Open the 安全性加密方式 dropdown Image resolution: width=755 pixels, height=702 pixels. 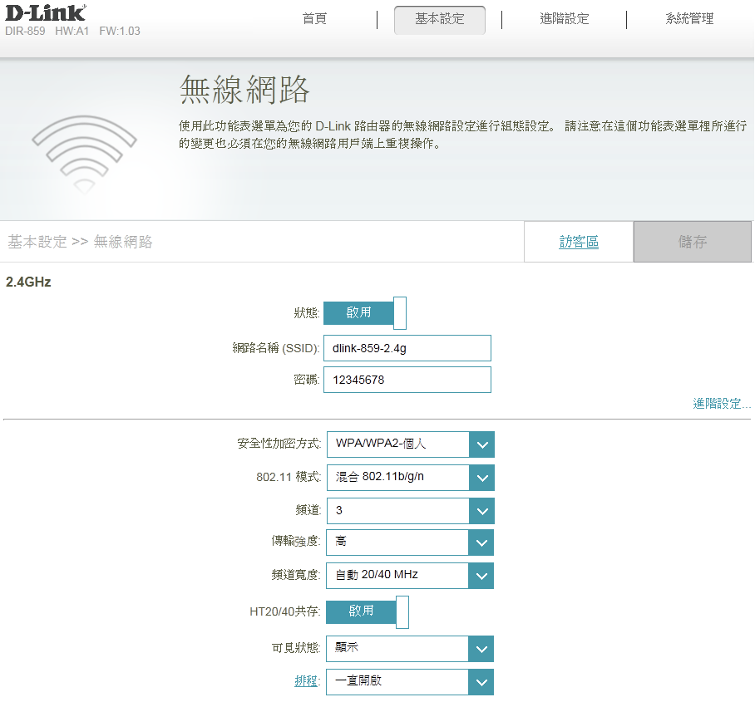[x=410, y=444]
